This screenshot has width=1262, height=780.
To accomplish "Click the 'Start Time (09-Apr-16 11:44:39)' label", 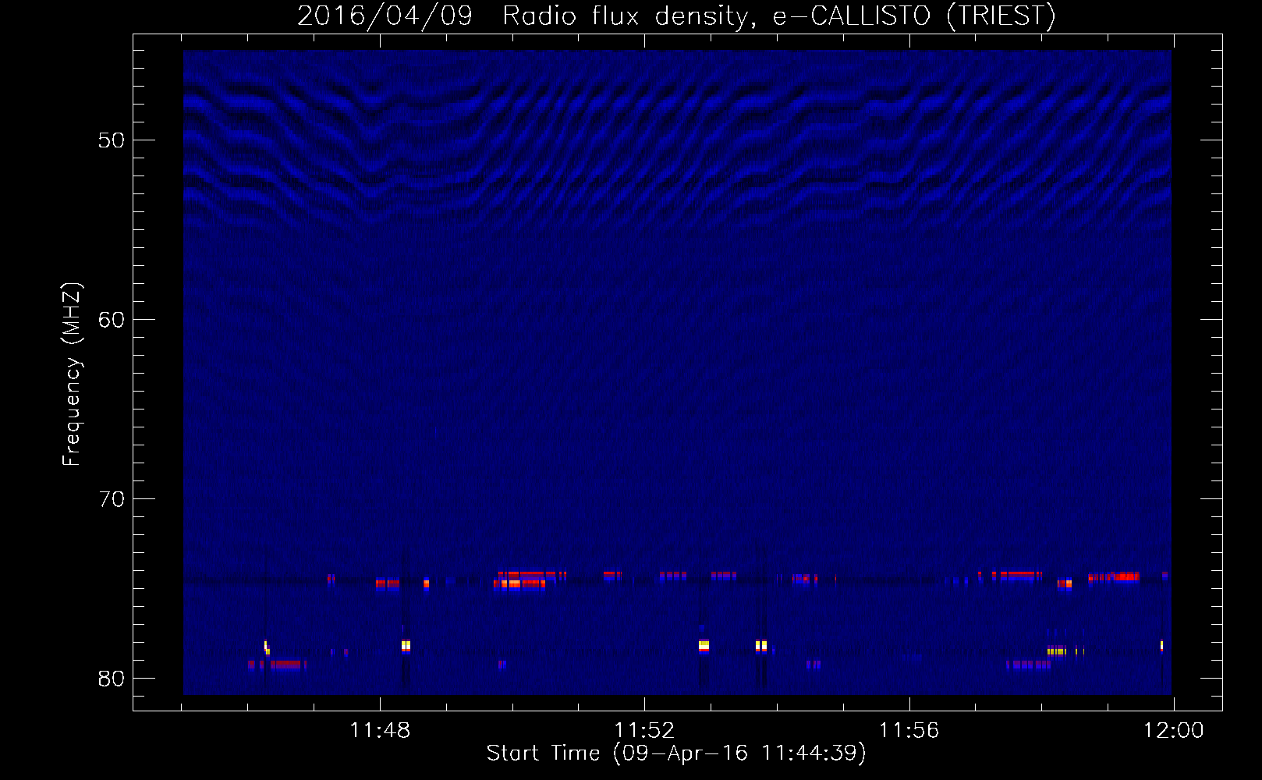I will (x=676, y=753).
